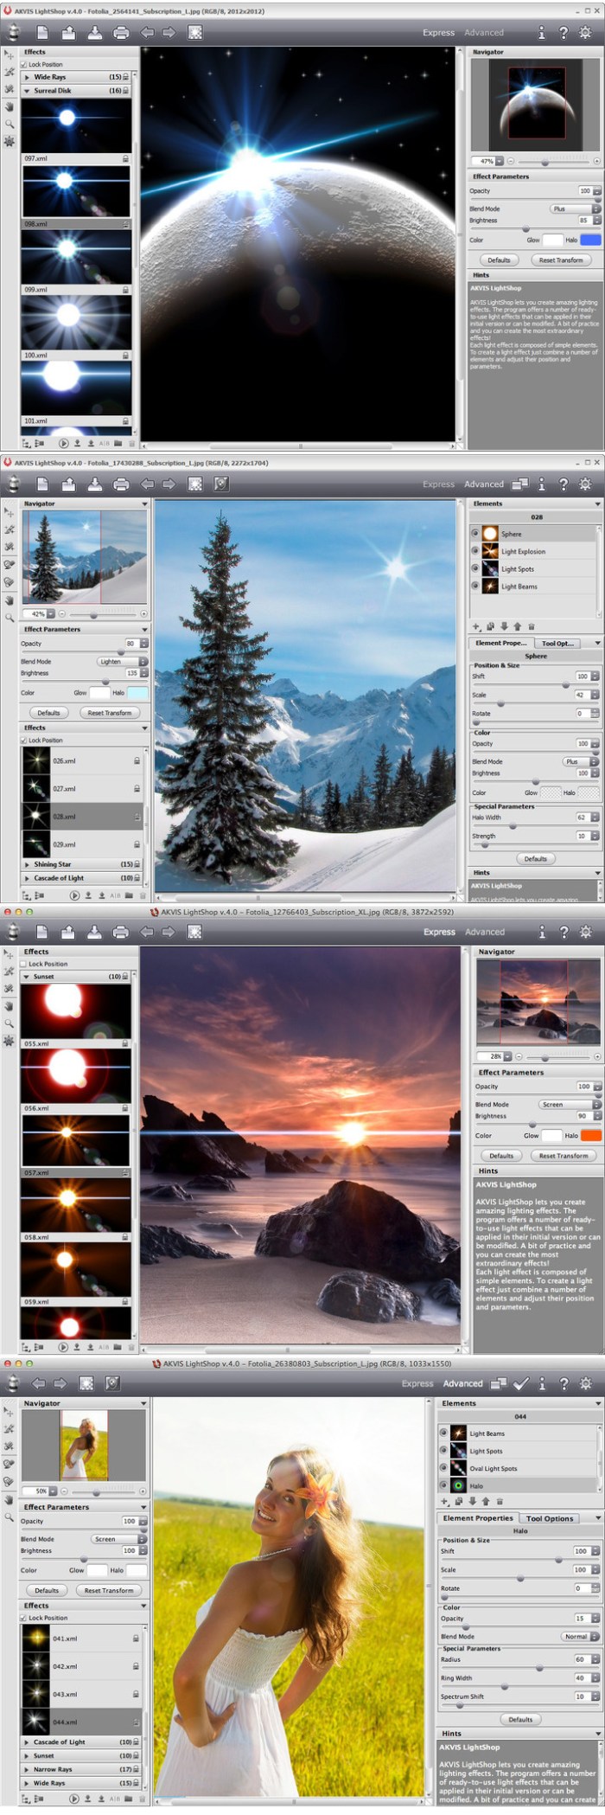Toggle visibility of the Light Explosion element
The height and width of the screenshot is (1815, 605).
(x=475, y=551)
